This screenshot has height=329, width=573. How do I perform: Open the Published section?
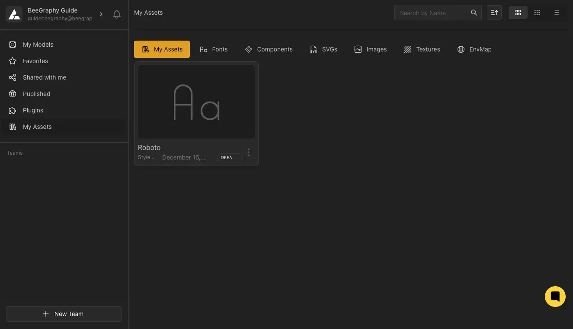coord(36,94)
